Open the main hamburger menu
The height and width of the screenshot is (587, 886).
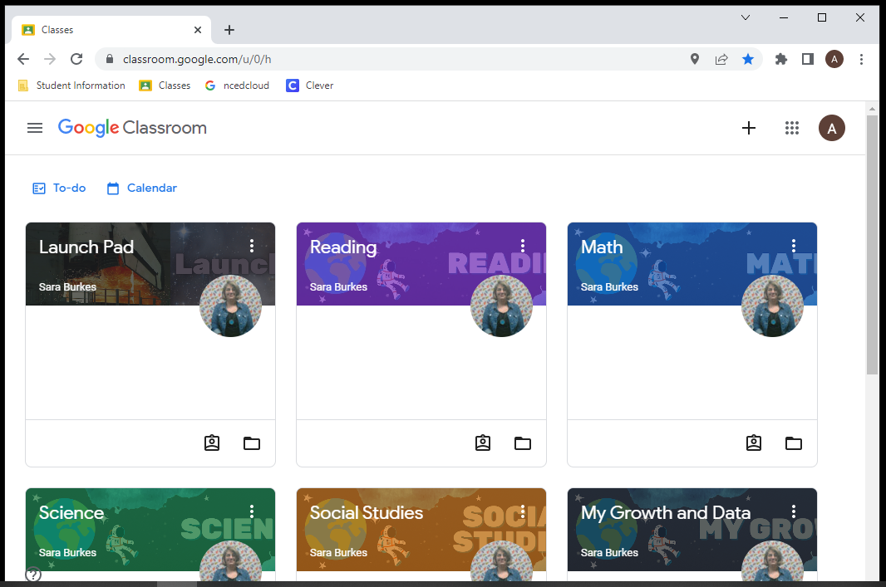(x=35, y=128)
